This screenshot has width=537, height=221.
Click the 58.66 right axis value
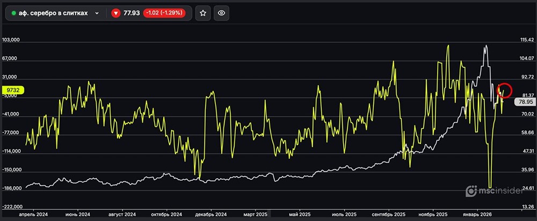point(527,132)
